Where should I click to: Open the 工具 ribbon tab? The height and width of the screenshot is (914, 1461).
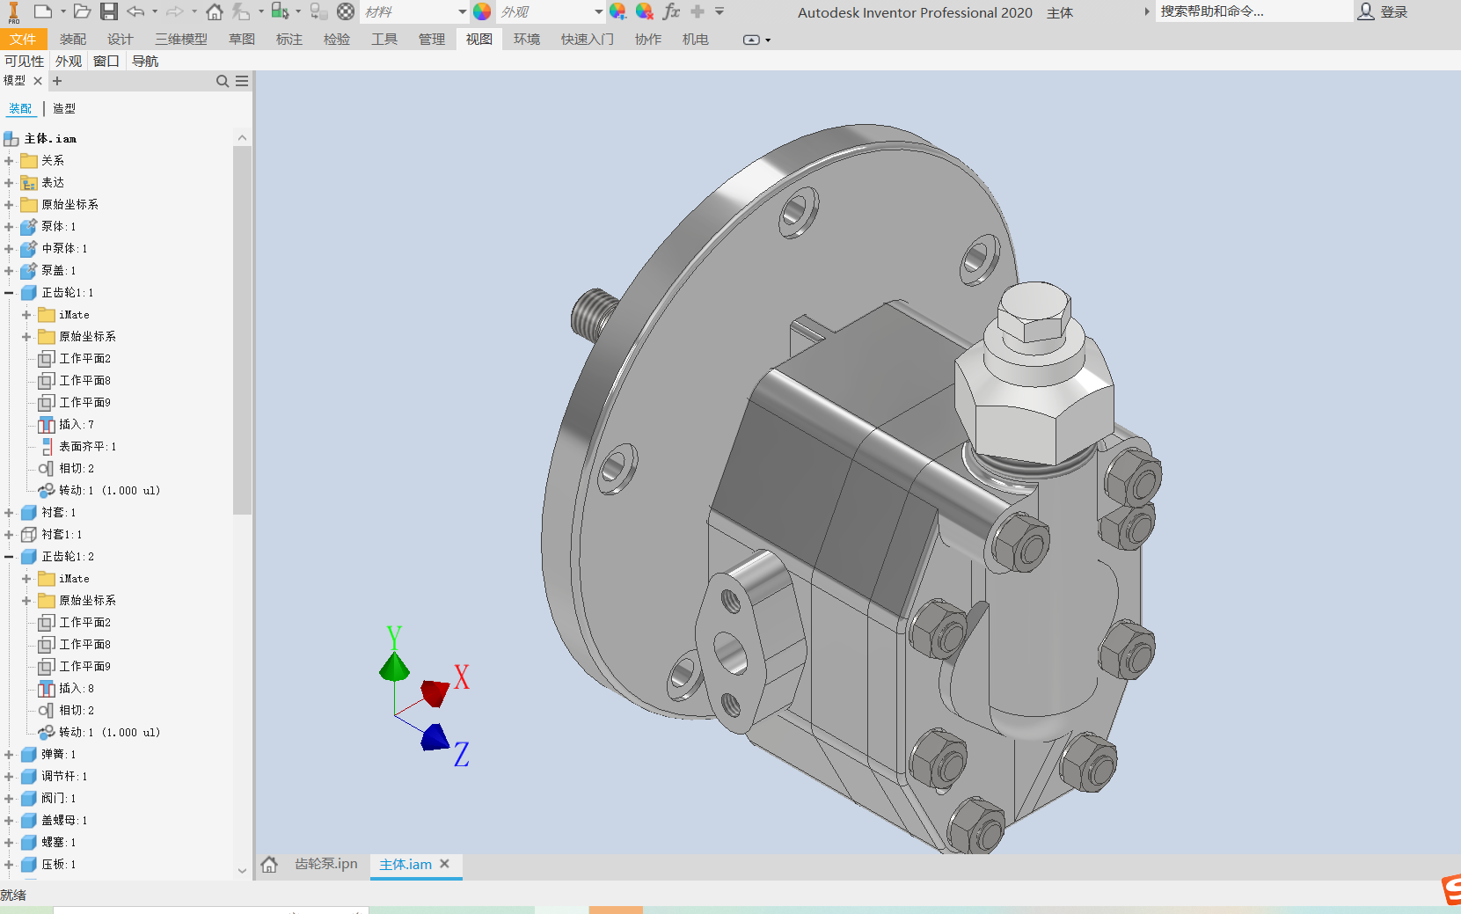pos(384,40)
